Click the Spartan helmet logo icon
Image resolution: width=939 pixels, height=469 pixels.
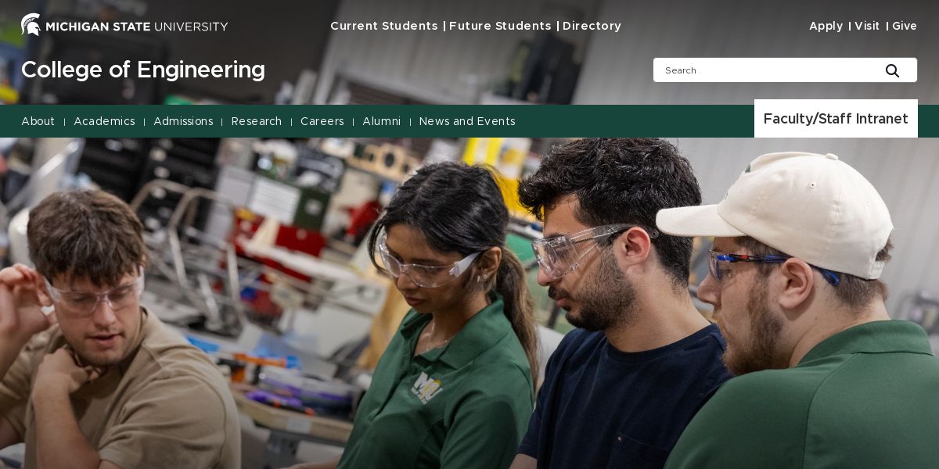31,25
